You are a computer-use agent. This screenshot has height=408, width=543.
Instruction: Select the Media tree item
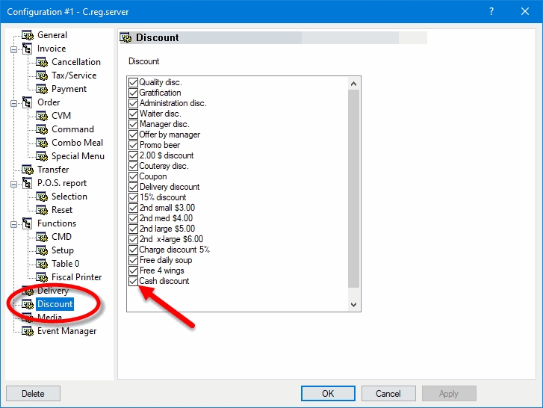pos(49,318)
